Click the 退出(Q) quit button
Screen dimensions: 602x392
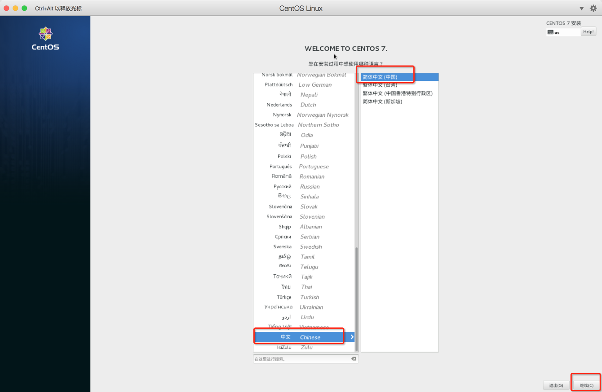tap(556, 385)
